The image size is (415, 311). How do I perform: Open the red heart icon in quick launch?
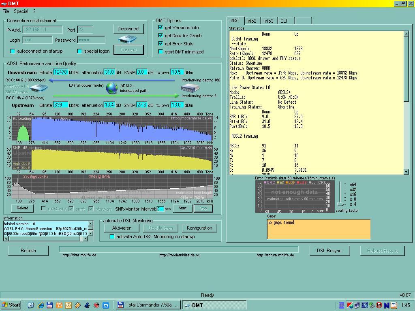coord(96,305)
